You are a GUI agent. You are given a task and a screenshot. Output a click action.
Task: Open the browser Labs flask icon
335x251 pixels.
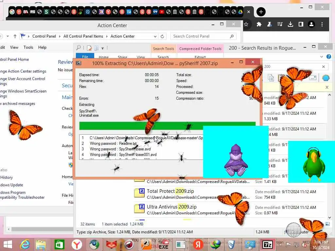click(270, 24)
